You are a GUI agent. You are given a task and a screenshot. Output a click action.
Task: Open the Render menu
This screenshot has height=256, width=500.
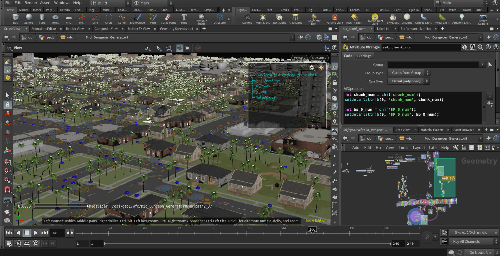pyautogui.click(x=31, y=3)
